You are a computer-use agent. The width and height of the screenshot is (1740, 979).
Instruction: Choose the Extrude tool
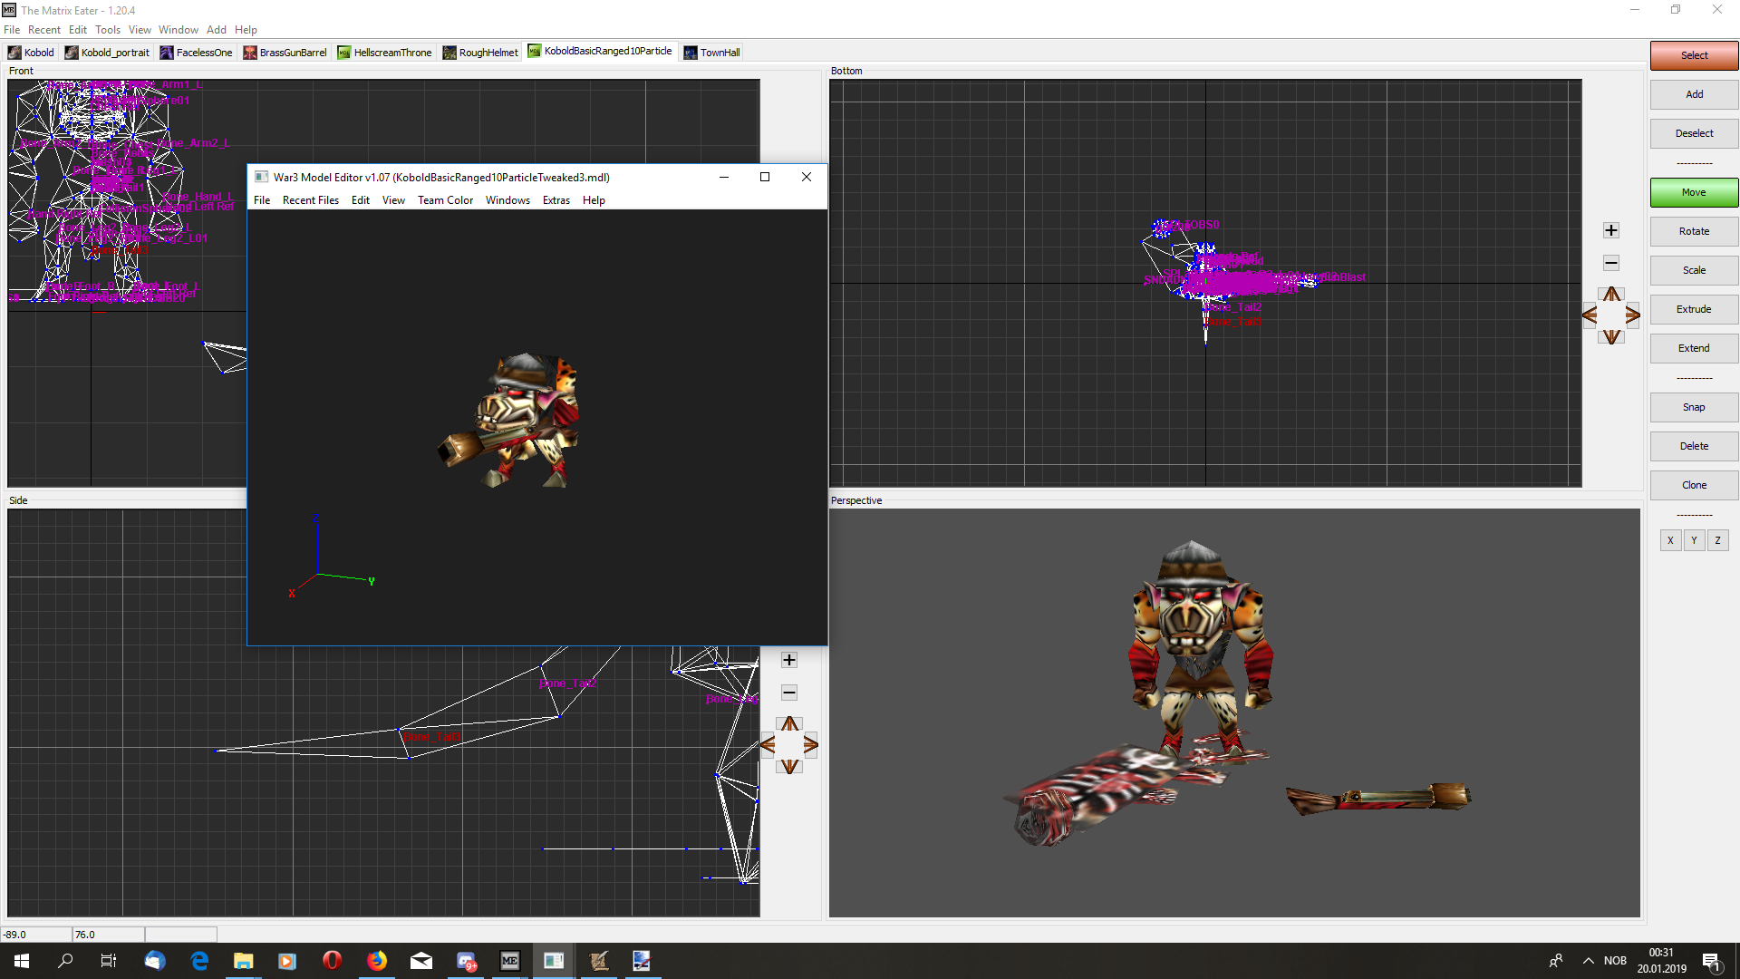click(1694, 309)
